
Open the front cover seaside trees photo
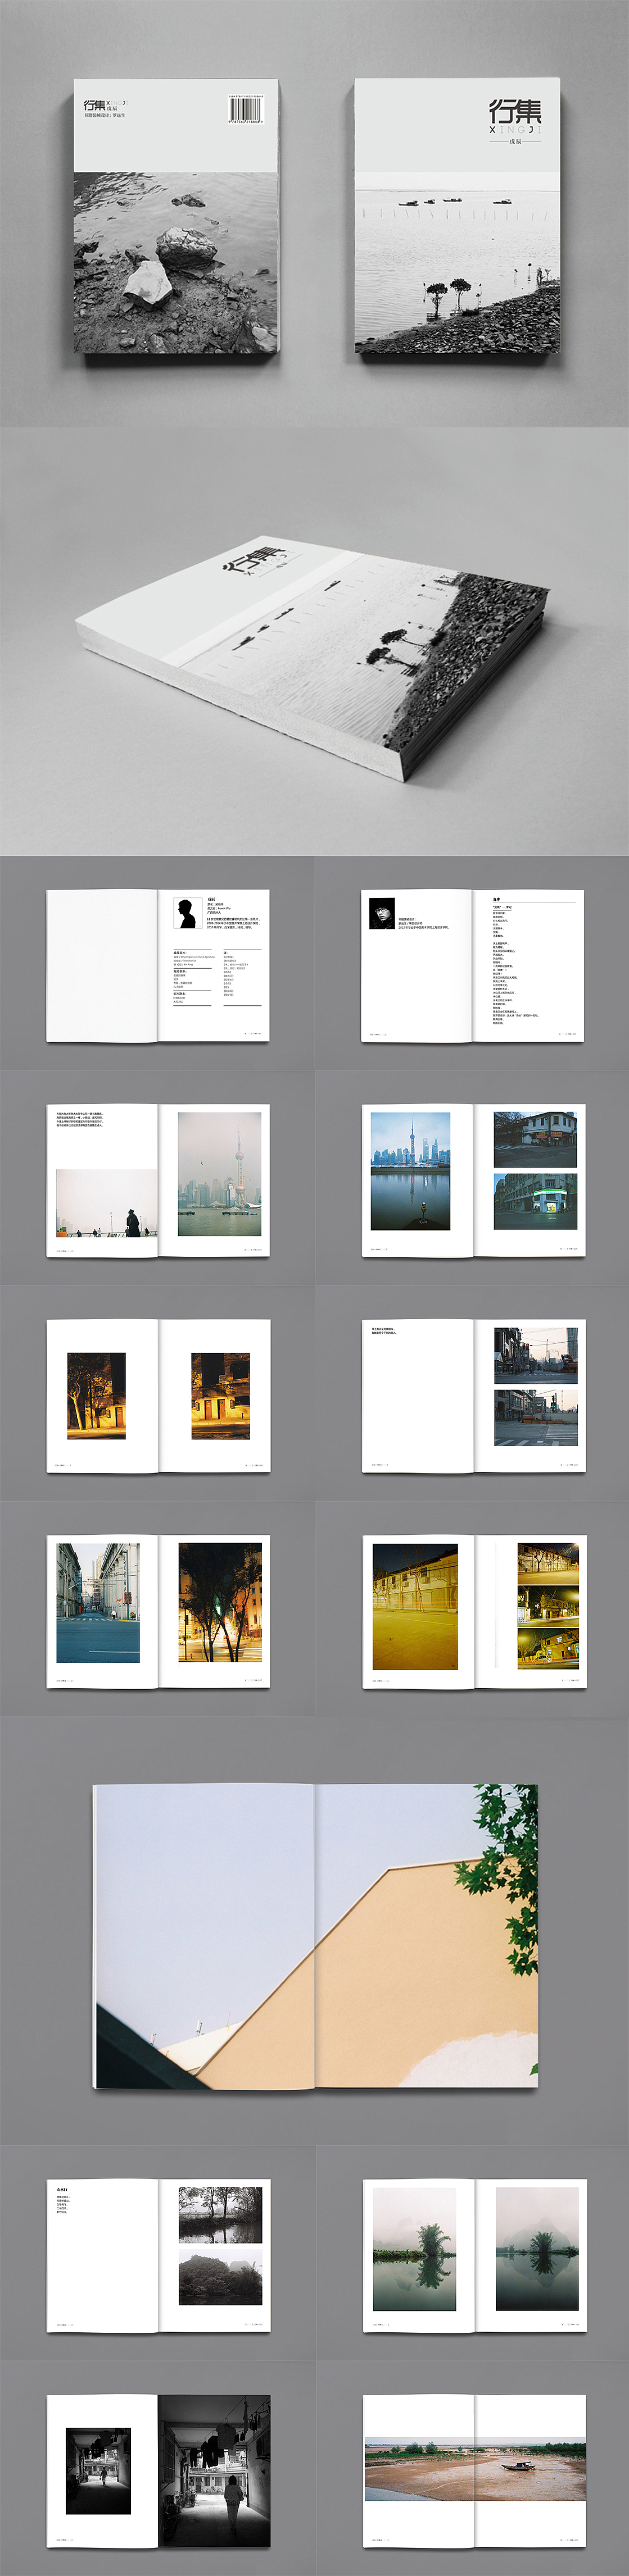click(x=457, y=262)
